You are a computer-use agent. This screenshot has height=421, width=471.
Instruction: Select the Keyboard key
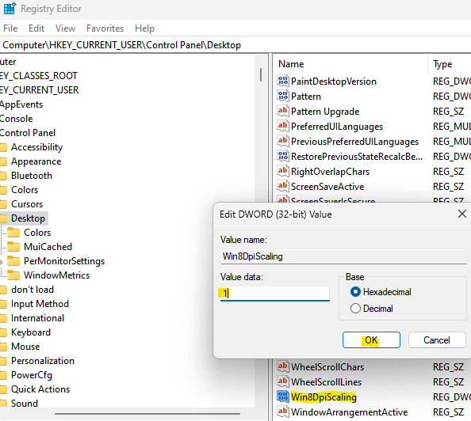[31, 332]
